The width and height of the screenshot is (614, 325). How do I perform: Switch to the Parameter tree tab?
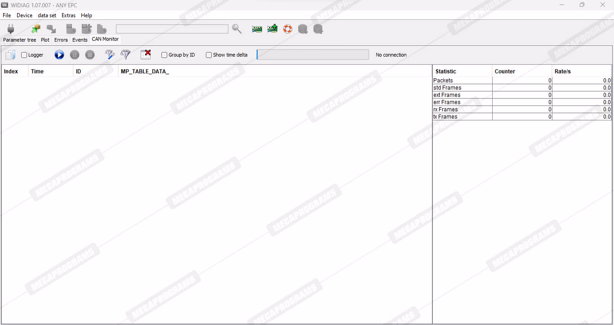tap(19, 40)
